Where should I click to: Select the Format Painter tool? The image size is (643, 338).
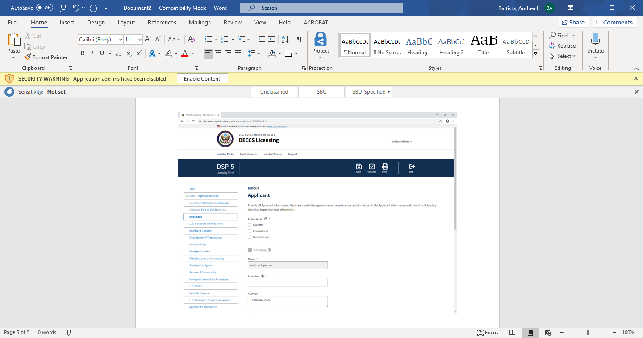[x=46, y=57]
